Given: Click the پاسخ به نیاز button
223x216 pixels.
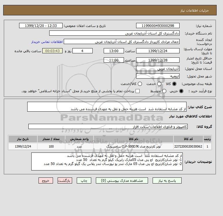Looking at the screenshot, I should coord(167,181).
